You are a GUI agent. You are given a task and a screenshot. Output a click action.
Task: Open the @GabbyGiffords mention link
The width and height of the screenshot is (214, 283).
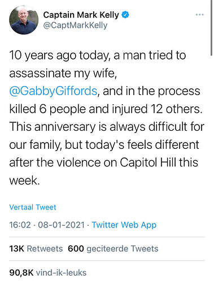point(53,91)
